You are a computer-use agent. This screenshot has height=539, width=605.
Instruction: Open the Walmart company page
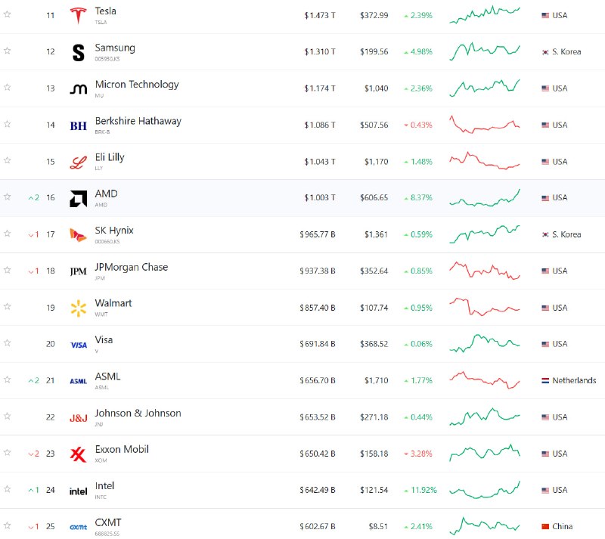[113, 303]
